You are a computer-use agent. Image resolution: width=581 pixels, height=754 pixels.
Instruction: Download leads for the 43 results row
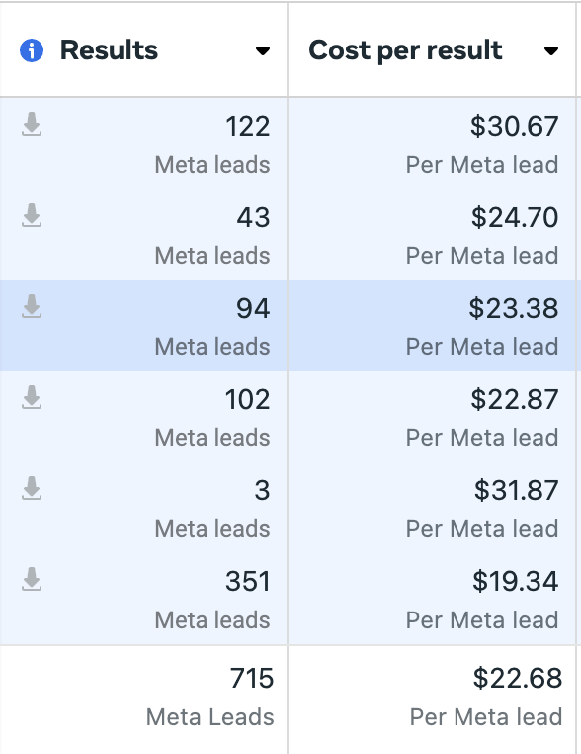tap(32, 215)
